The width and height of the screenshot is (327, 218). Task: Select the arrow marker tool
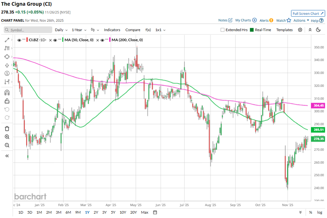pos(7,65)
